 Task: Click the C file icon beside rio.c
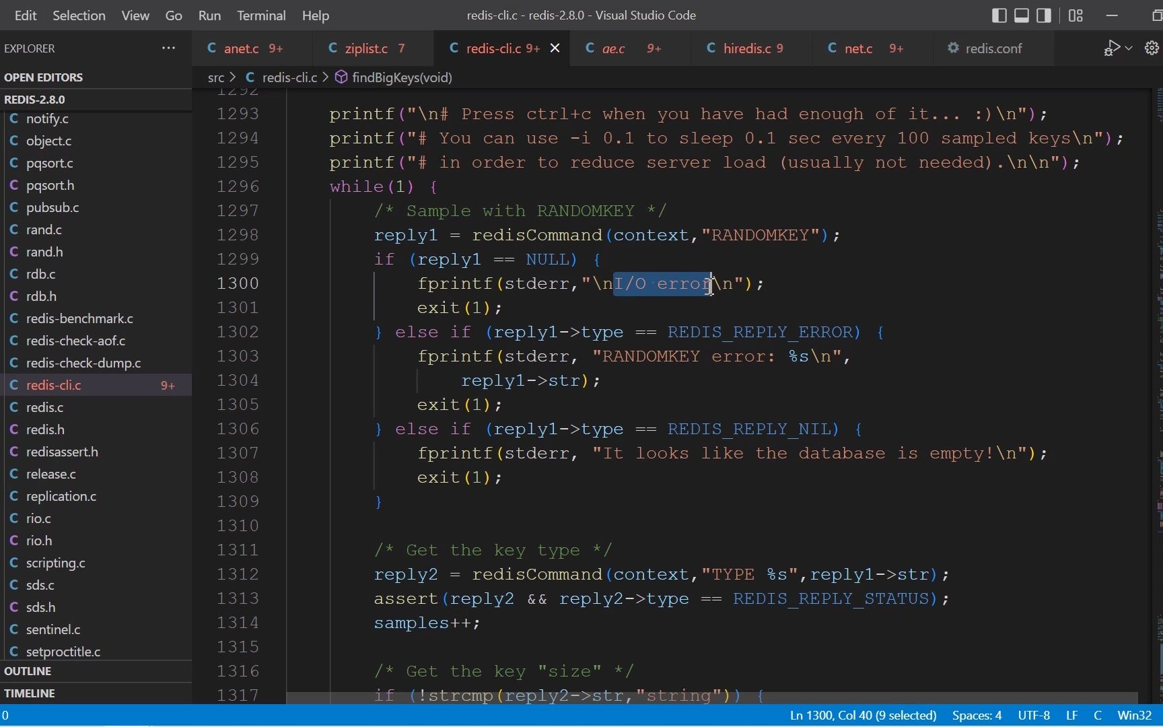(x=13, y=518)
